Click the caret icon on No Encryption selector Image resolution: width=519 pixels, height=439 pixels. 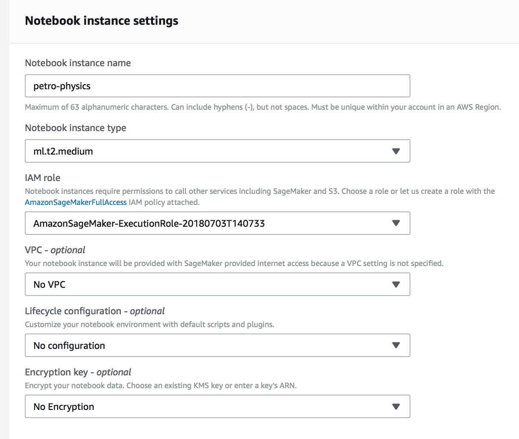396,406
